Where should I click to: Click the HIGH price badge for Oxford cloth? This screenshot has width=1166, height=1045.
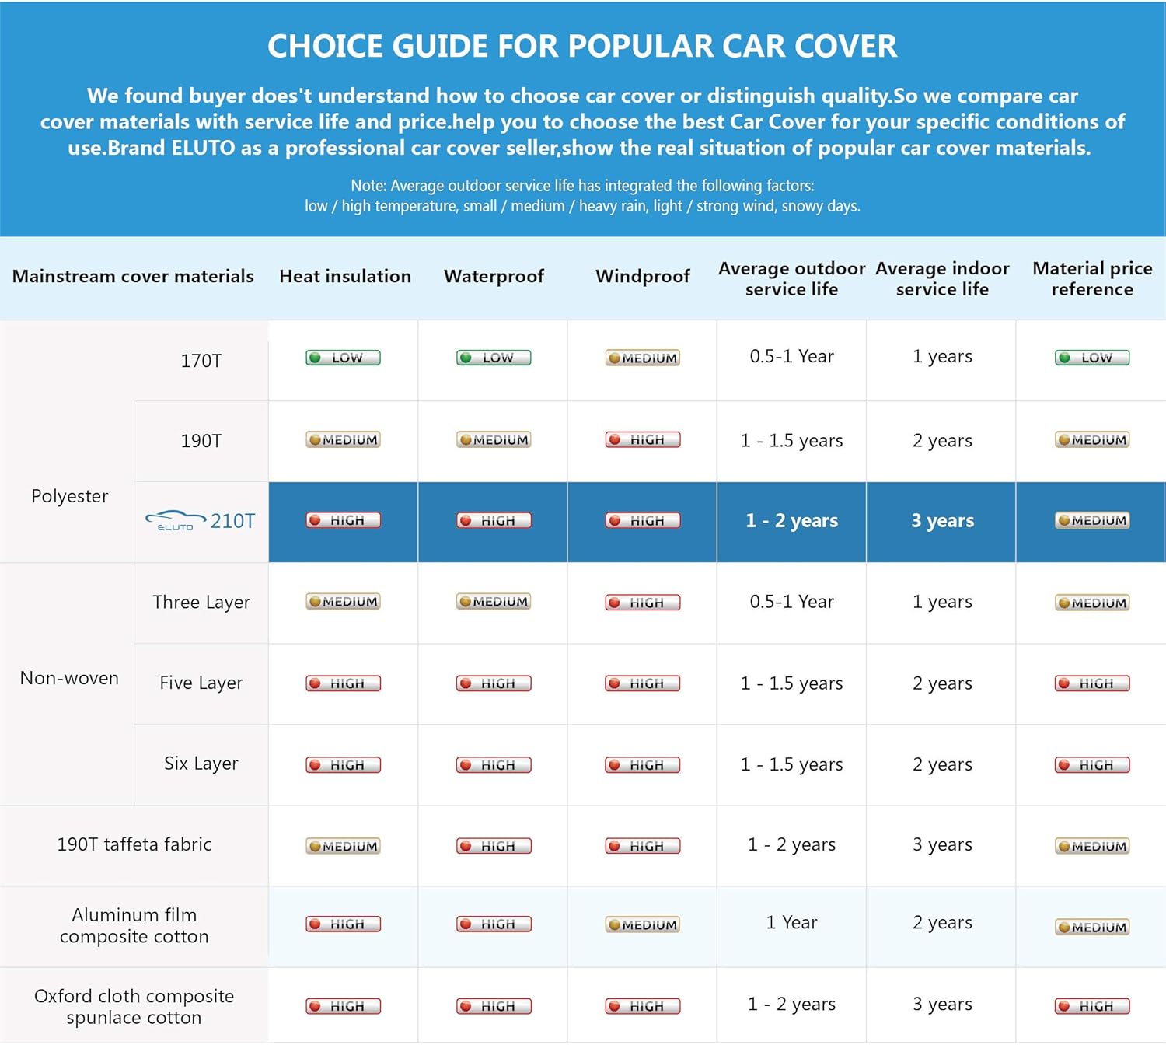pyautogui.click(x=1092, y=1006)
